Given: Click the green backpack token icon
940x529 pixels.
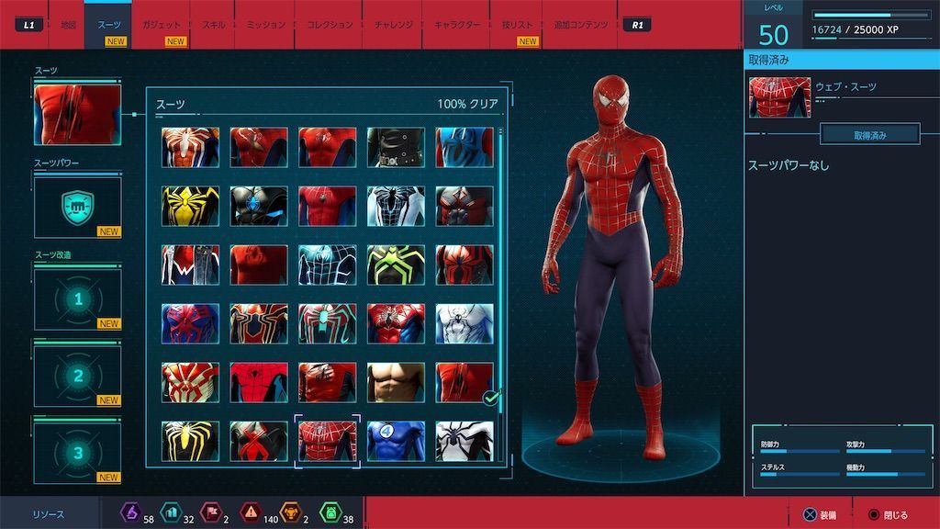Looking at the screenshot, I should click(x=330, y=512).
